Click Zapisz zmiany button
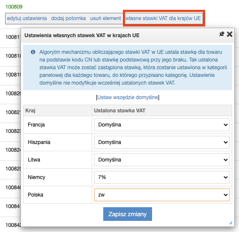 pyautogui.click(x=128, y=214)
